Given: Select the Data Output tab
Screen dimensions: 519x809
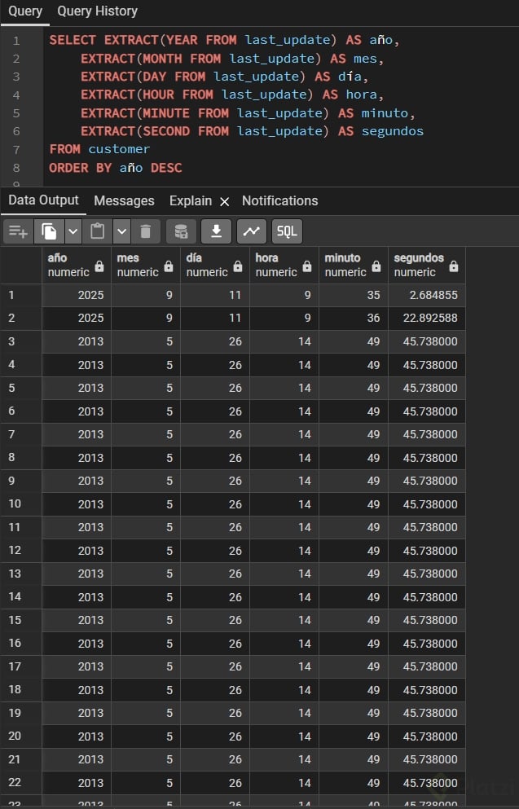Looking at the screenshot, I should click(43, 200).
